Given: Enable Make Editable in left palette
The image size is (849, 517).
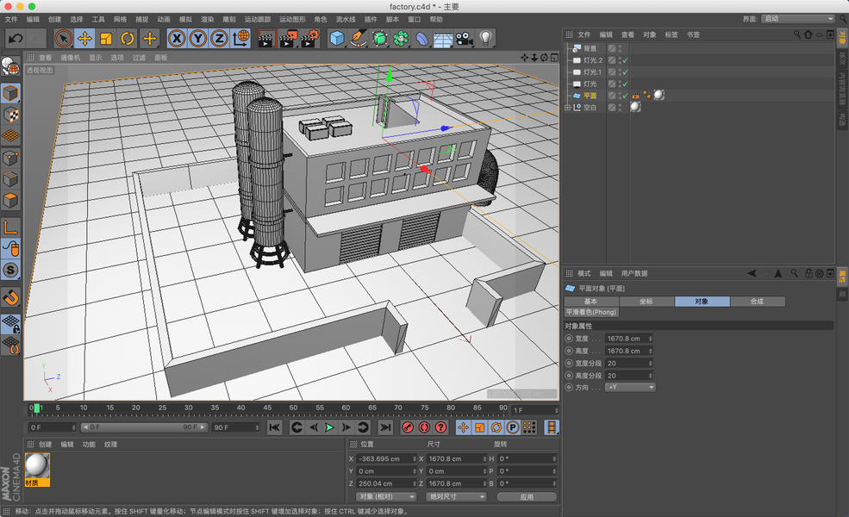Looking at the screenshot, I should pyautogui.click(x=11, y=66).
